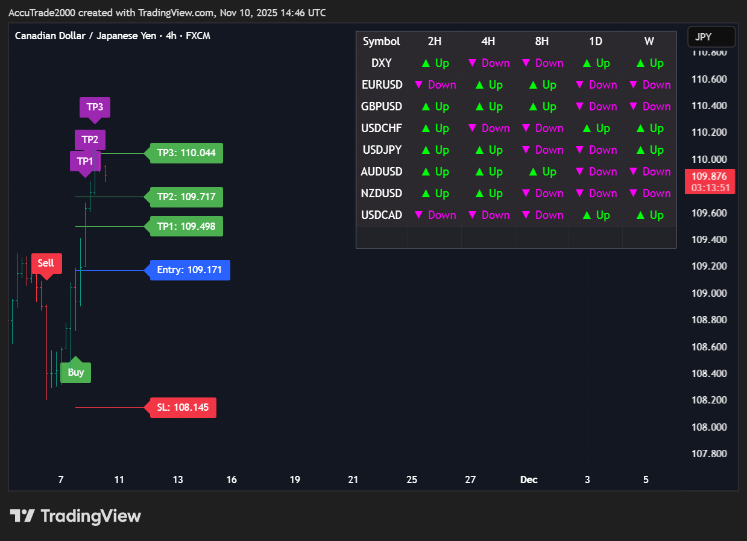Open the JPY currency selector

point(711,37)
